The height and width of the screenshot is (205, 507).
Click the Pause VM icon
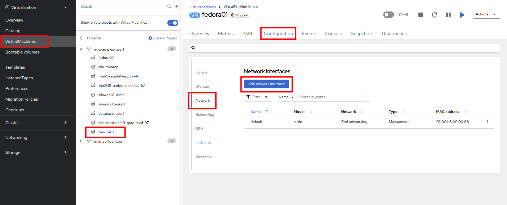pyautogui.click(x=448, y=15)
